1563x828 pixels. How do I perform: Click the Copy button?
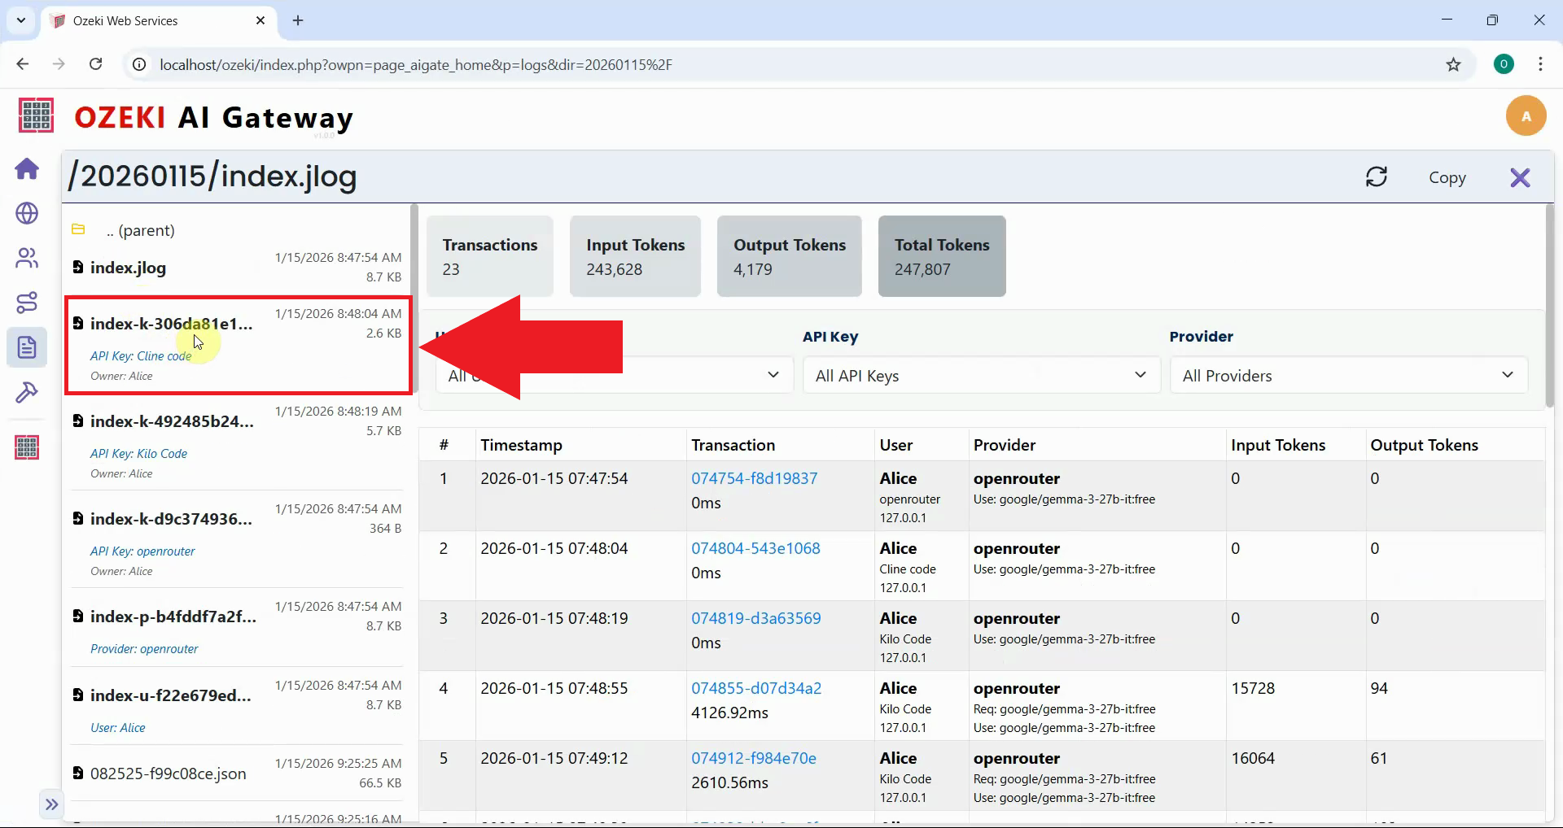[x=1448, y=177]
